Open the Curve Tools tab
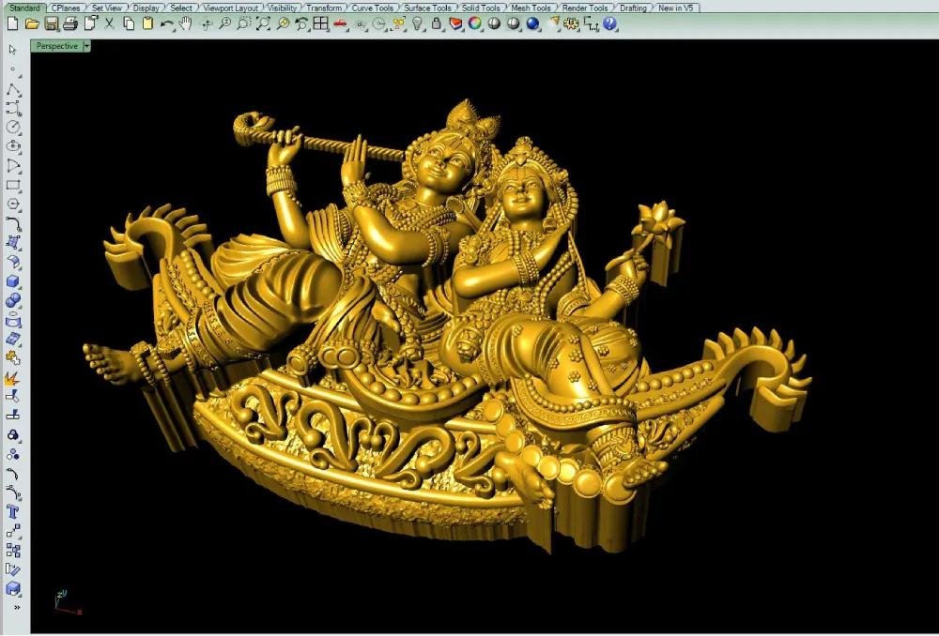This screenshot has width=939, height=636. pyautogui.click(x=373, y=8)
